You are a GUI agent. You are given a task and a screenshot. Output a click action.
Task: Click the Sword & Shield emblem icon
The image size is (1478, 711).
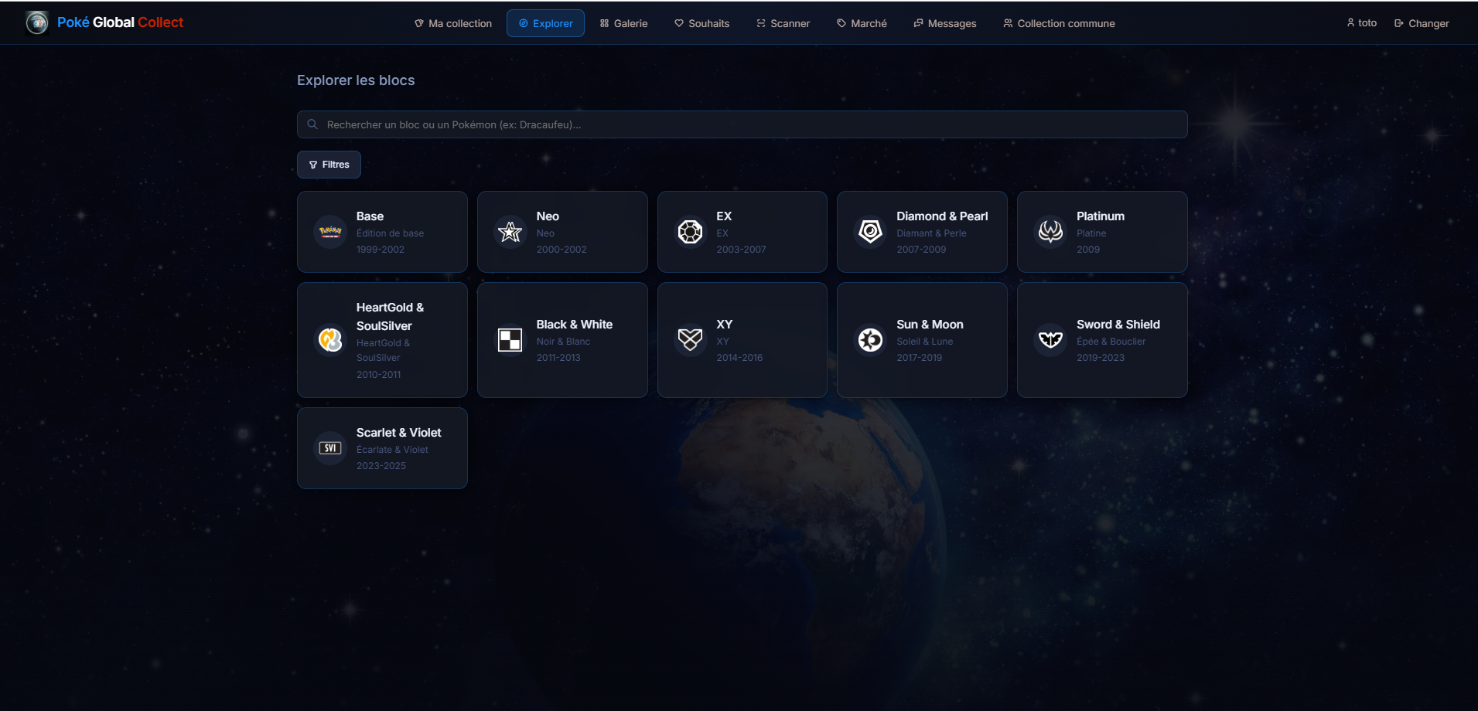tap(1050, 340)
